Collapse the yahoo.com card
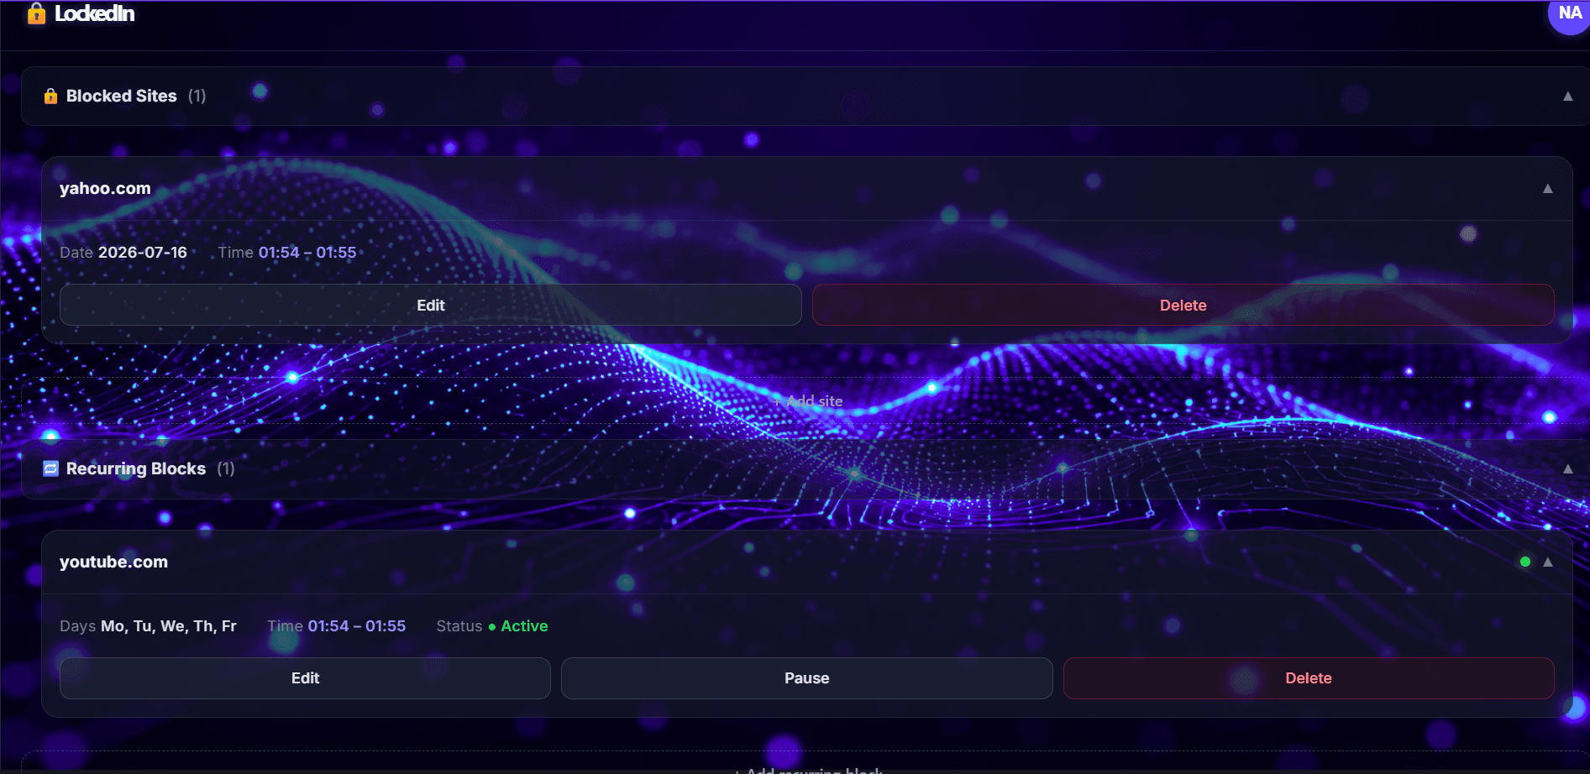This screenshot has width=1590, height=774. click(x=1547, y=189)
